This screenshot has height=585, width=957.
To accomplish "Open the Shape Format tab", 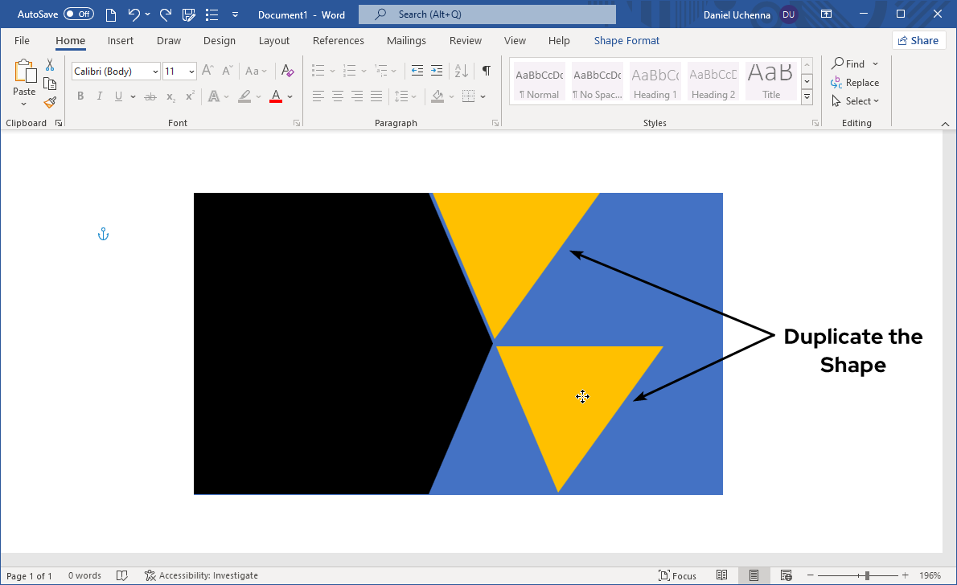I will tap(626, 41).
